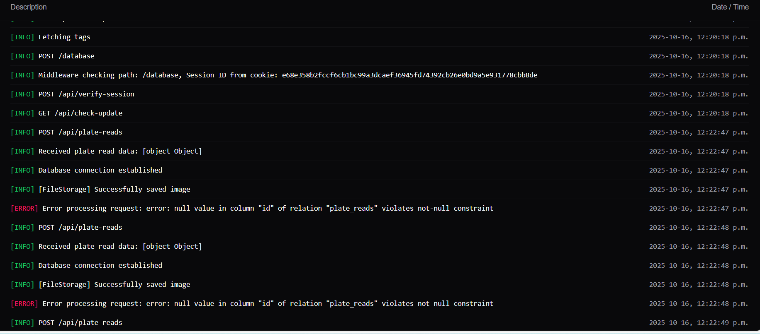Image resolution: width=760 pixels, height=334 pixels.
Task: Click Database connection established message at 12:22:47
Action: click(x=100, y=171)
